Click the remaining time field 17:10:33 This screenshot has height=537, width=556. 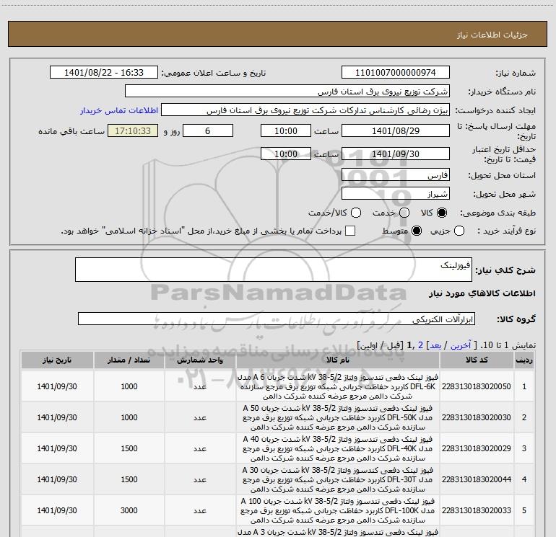click(x=133, y=130)
